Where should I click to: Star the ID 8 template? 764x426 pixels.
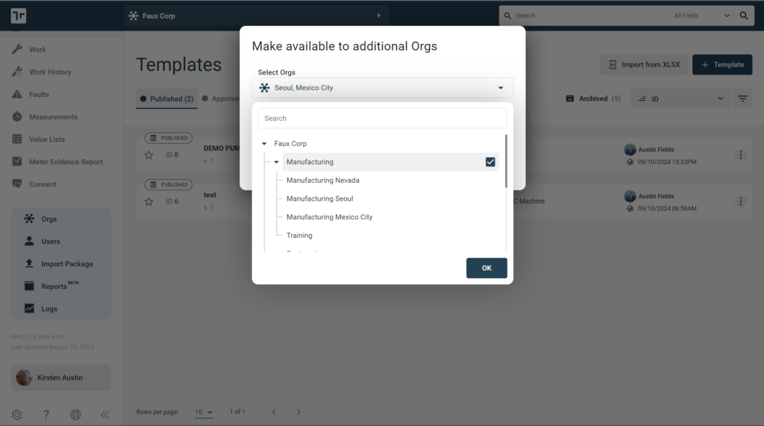click(148, 155)
